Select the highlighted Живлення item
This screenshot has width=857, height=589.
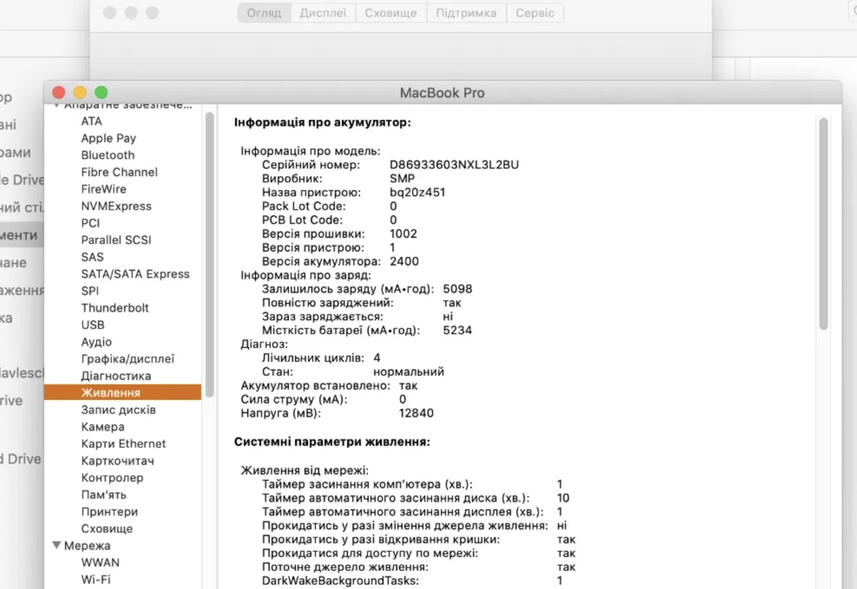pos(123,392)
